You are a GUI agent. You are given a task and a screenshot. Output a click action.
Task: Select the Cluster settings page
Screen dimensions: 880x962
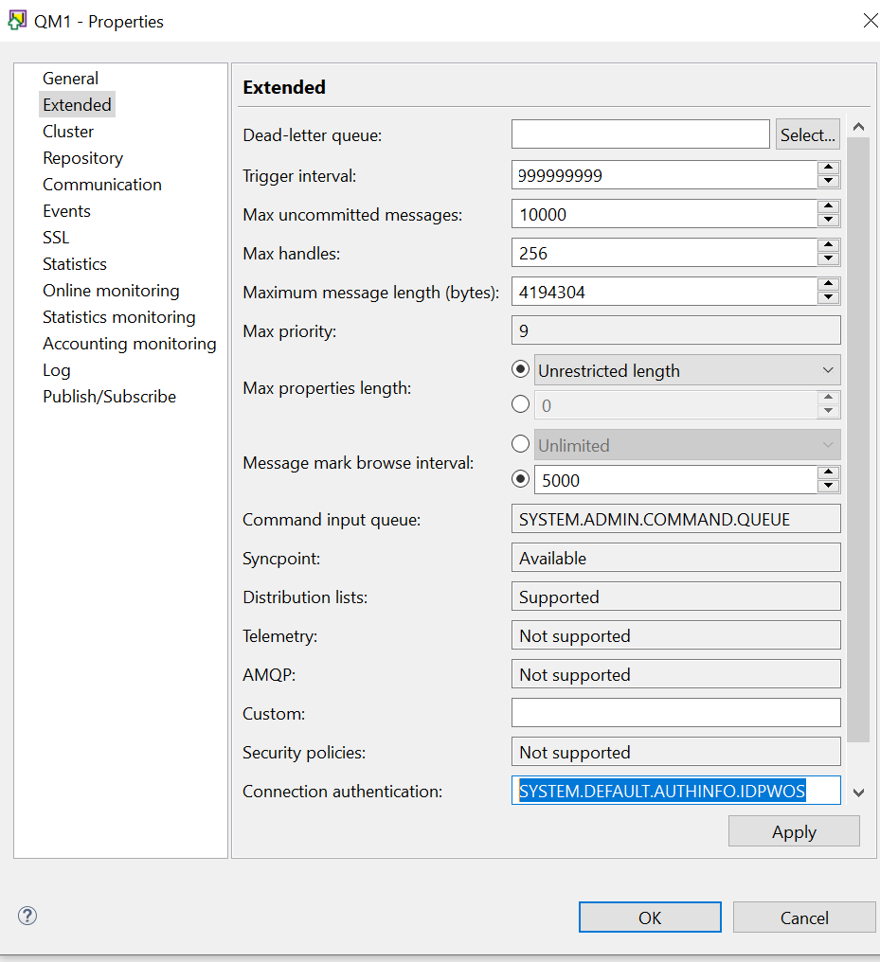pyautogui.click(x=68, y=131)
